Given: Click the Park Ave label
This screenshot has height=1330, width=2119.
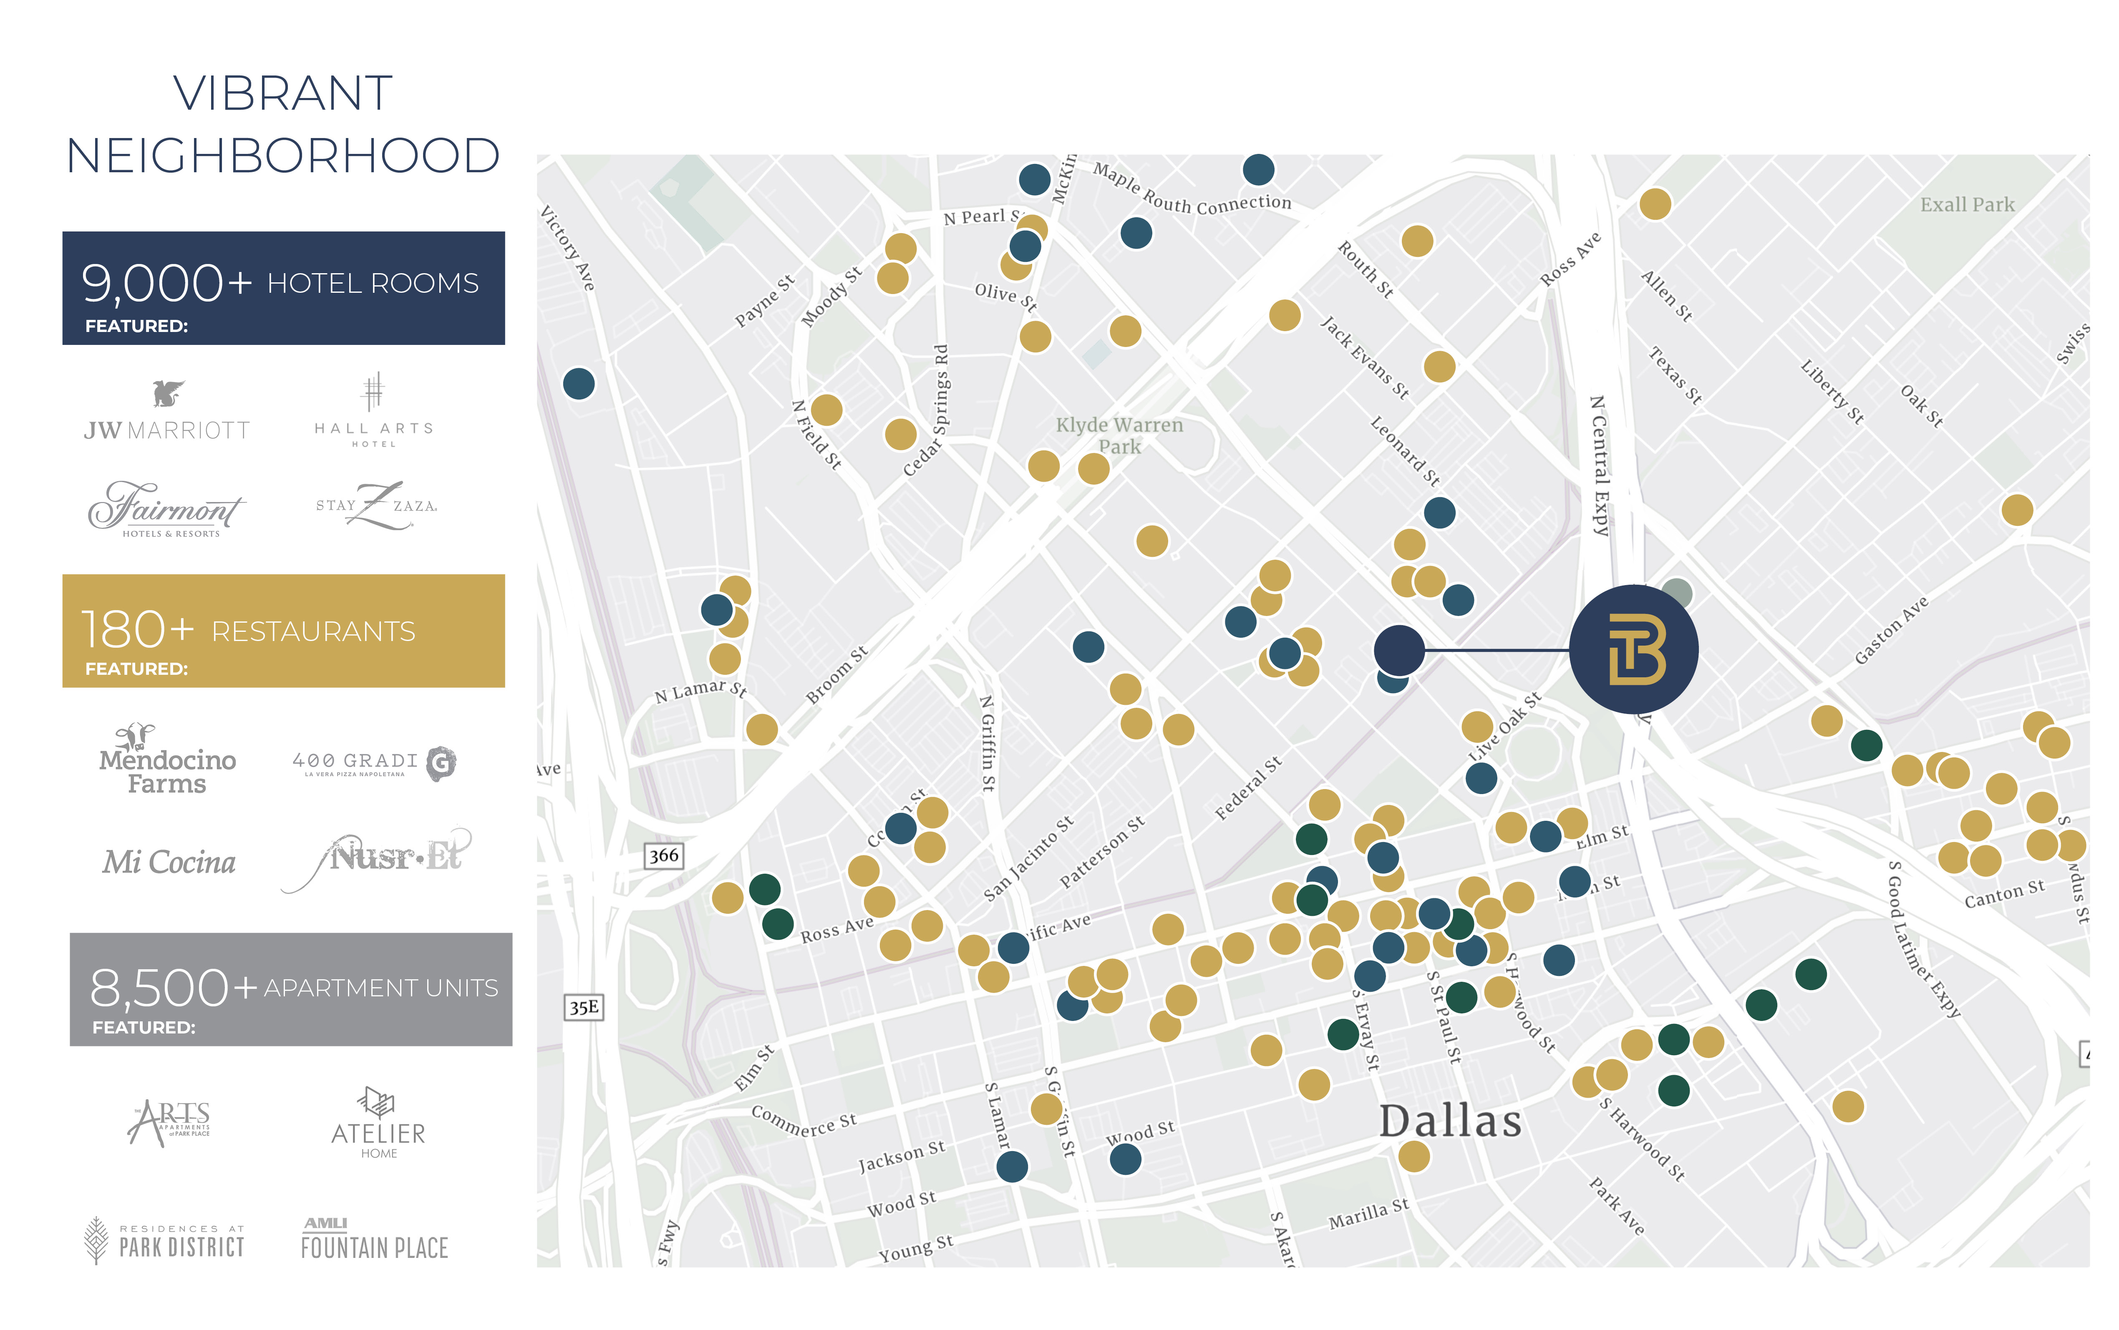Looking at the screenshot, I should coord(1617,1206).
